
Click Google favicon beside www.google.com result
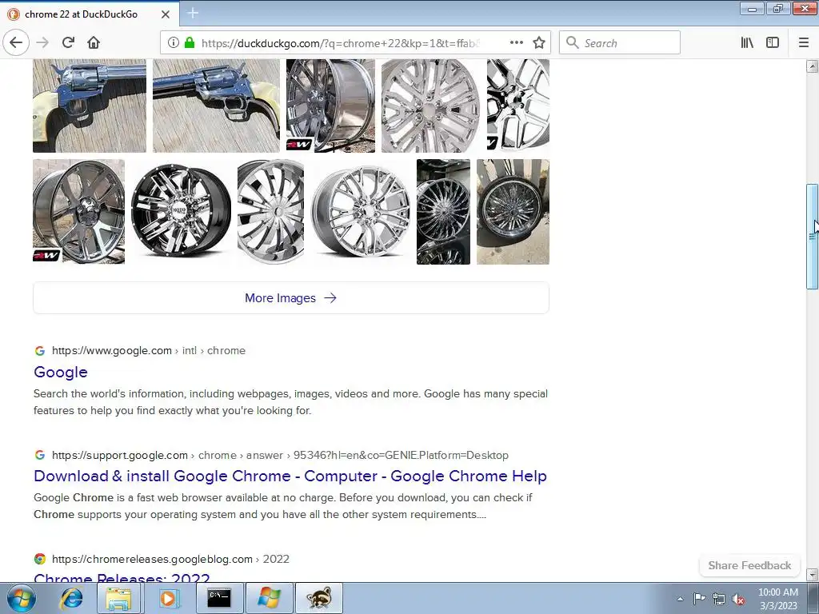tap(40, 351)
